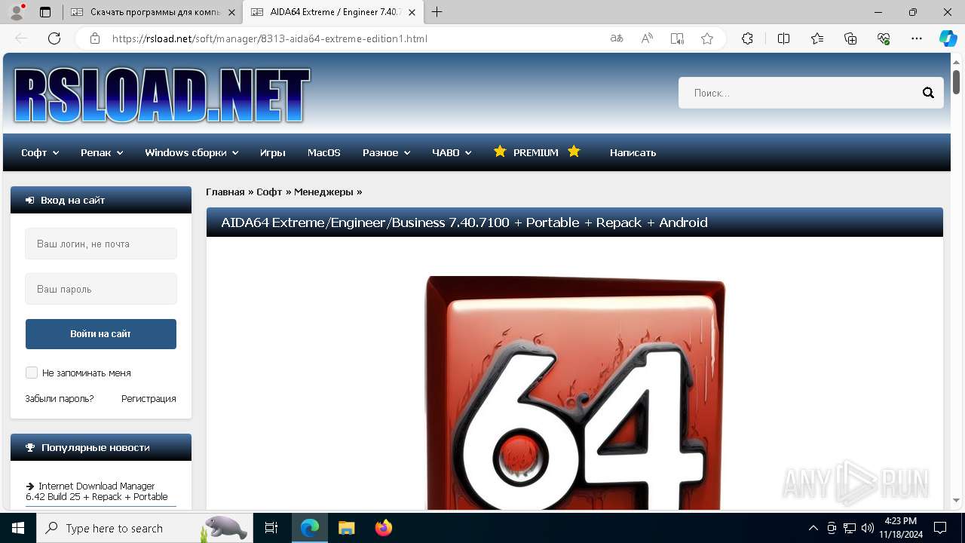
Task: Expand the Разное menu dropdown
Action: 386,152
